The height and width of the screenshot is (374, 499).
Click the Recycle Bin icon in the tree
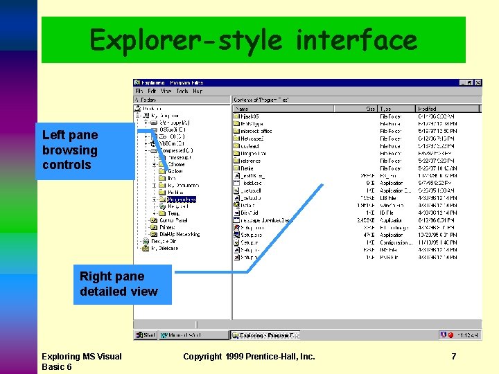(146, 242)
